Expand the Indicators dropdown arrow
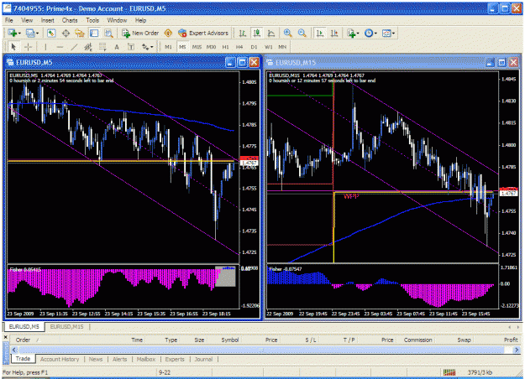Viewport: 525px width, 379px height. click(x=358, y=34)
